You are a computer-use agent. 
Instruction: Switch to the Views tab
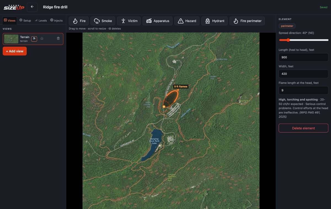[10, 20]
